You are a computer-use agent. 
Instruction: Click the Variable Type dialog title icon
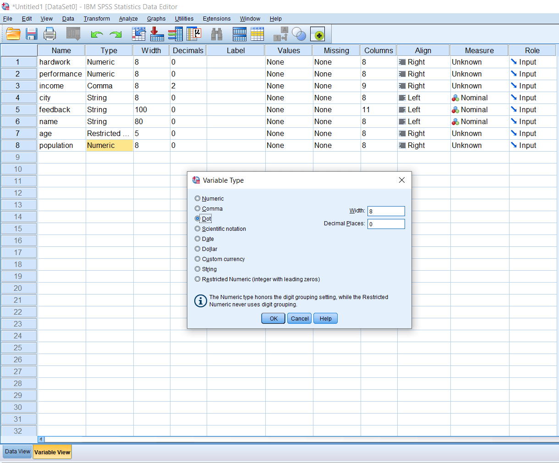click(x=196, y=180)
